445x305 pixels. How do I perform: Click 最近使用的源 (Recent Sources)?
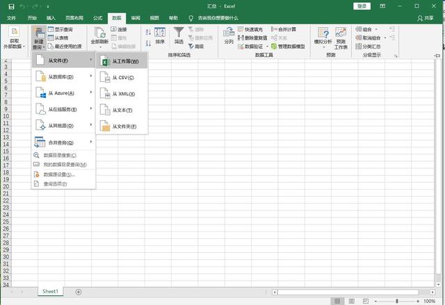click(65, 47)
